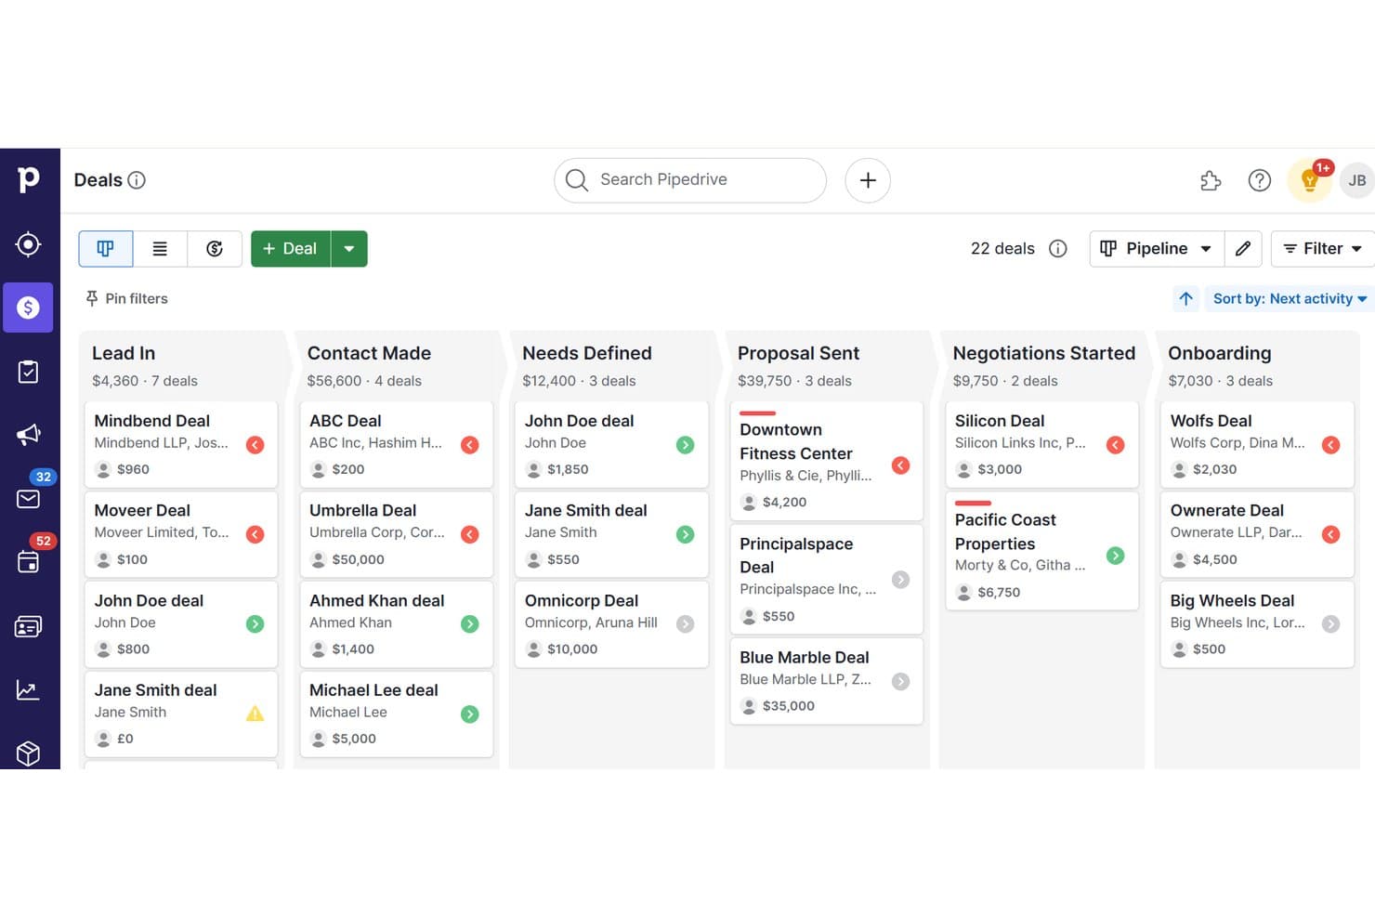Viewport: 1375px width, 917px height.
Task: Edit pipeline using the pencil icon
Action: 1243,248
